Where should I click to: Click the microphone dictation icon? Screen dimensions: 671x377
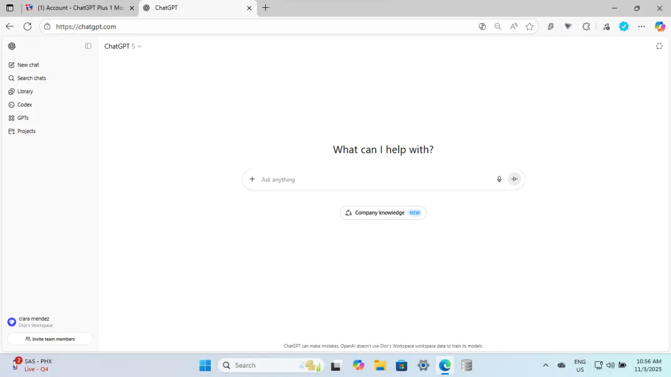(499, 179)
